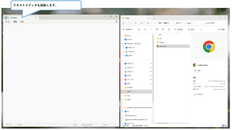This screenshot has height=130, width=232.
Task: Click the Share icon in Explorer toolbar
Action: tap(163, 29)
